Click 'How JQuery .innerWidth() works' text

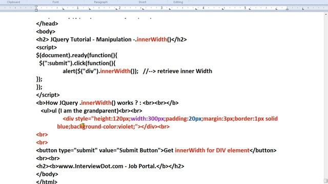tap(90, 103)
